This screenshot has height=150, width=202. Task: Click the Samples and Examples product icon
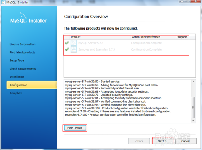point(74,49)
